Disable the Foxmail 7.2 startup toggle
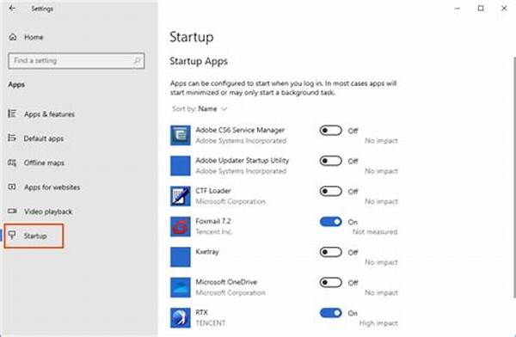The image size is (516, 337). [x=331, y=222]
